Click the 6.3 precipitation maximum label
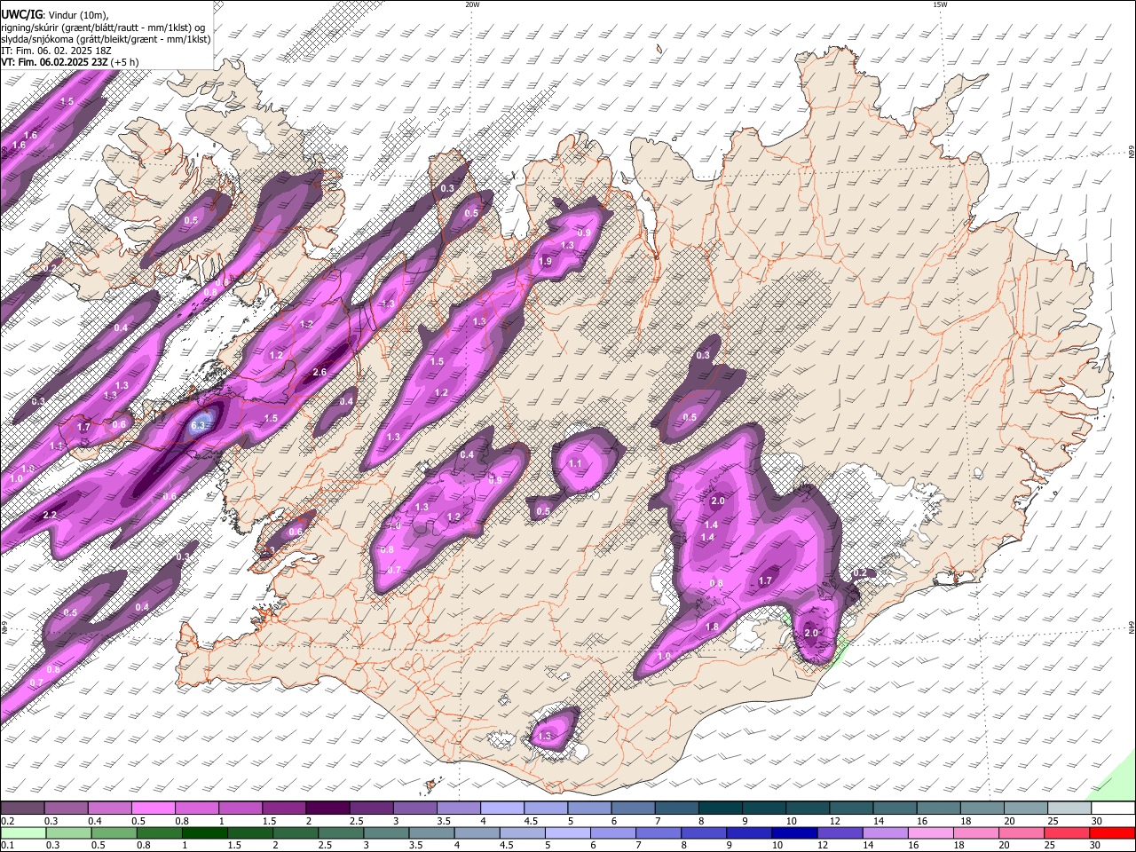 pyautogui.click(x=198, y=426)
